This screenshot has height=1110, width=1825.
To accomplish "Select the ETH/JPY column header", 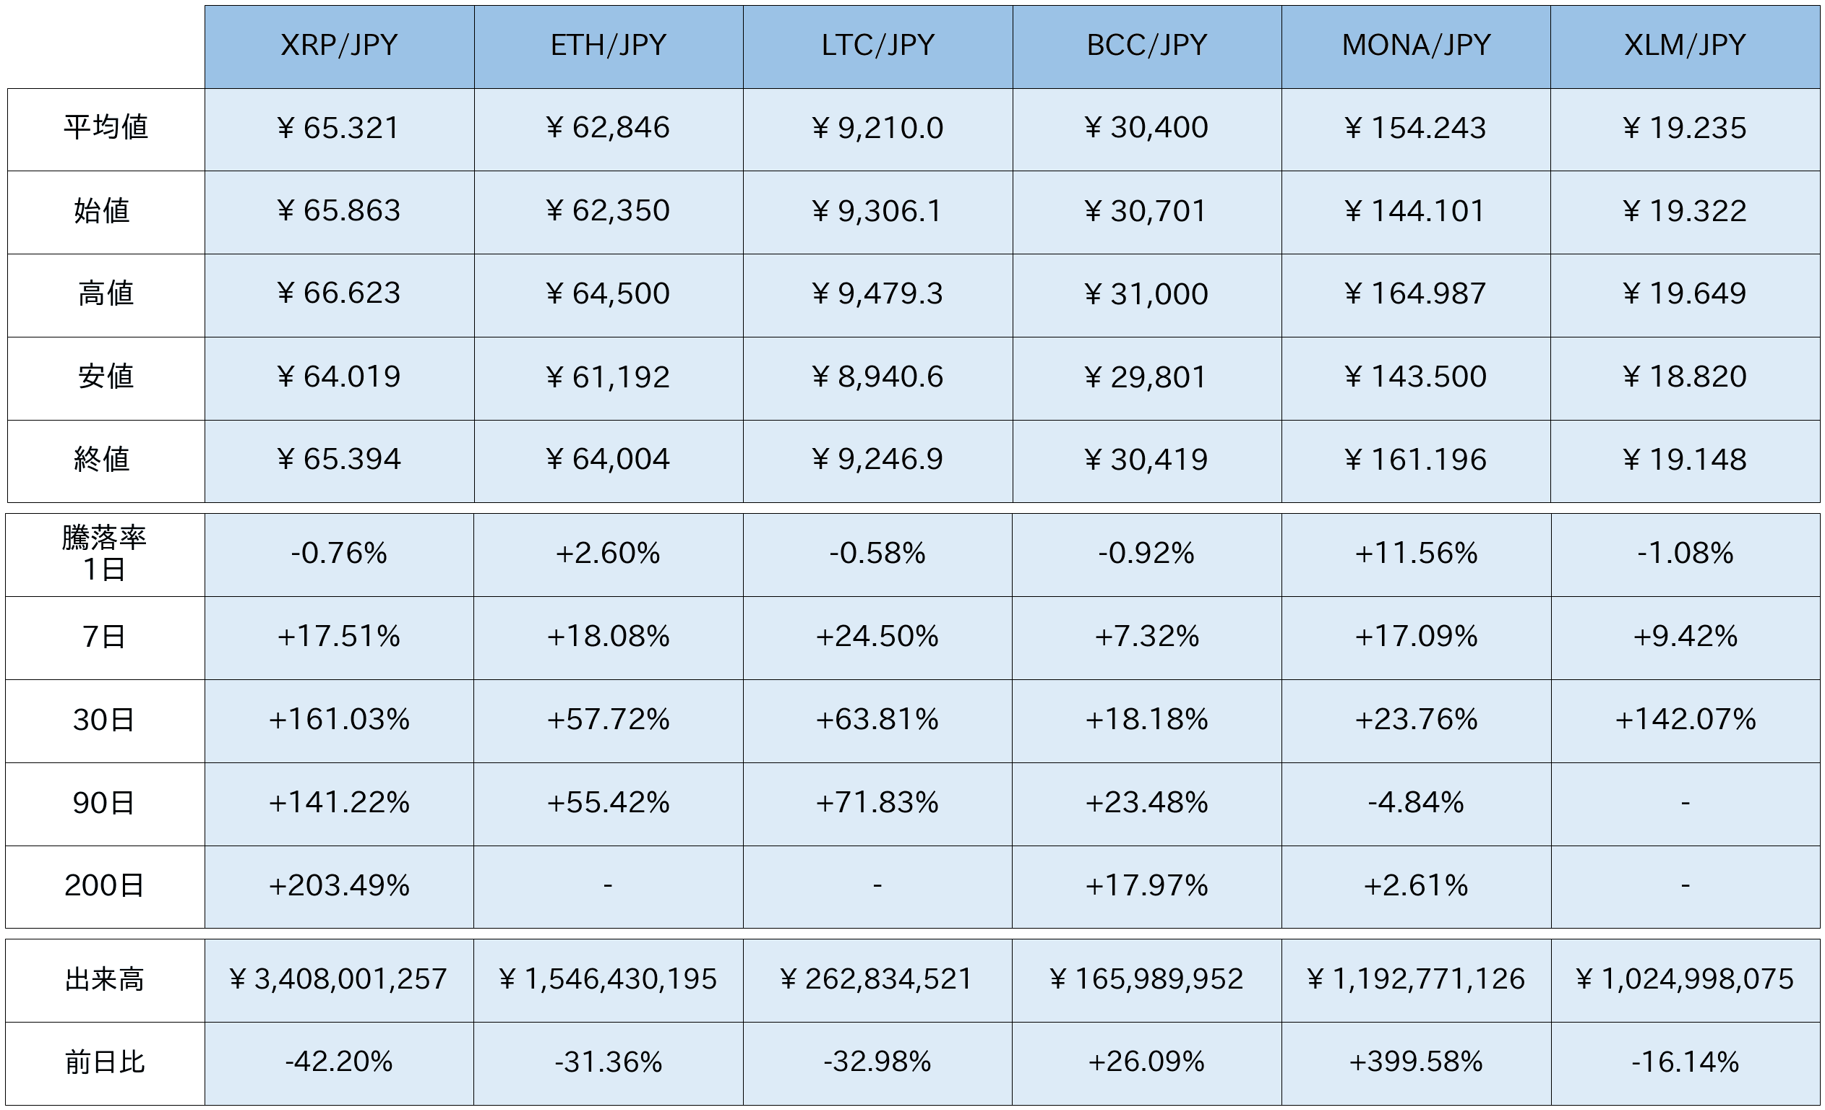I will pos(608,46).
